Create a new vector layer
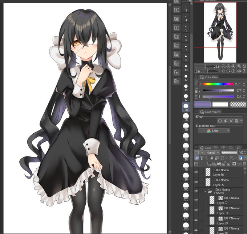The width and height of the screenshot is (247, 234). pyautogui.click(x=214, y=164)
